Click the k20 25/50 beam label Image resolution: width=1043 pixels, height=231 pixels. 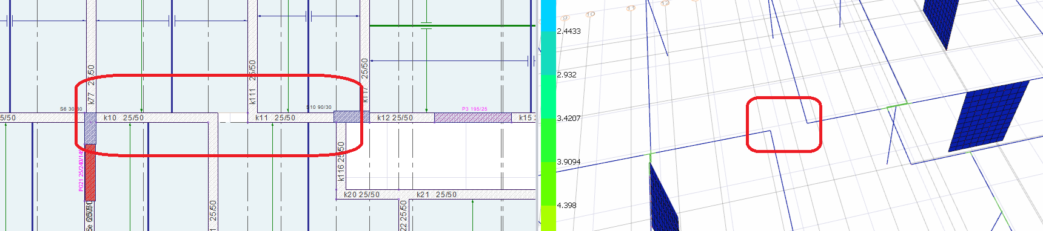click(x=361, y=195)
